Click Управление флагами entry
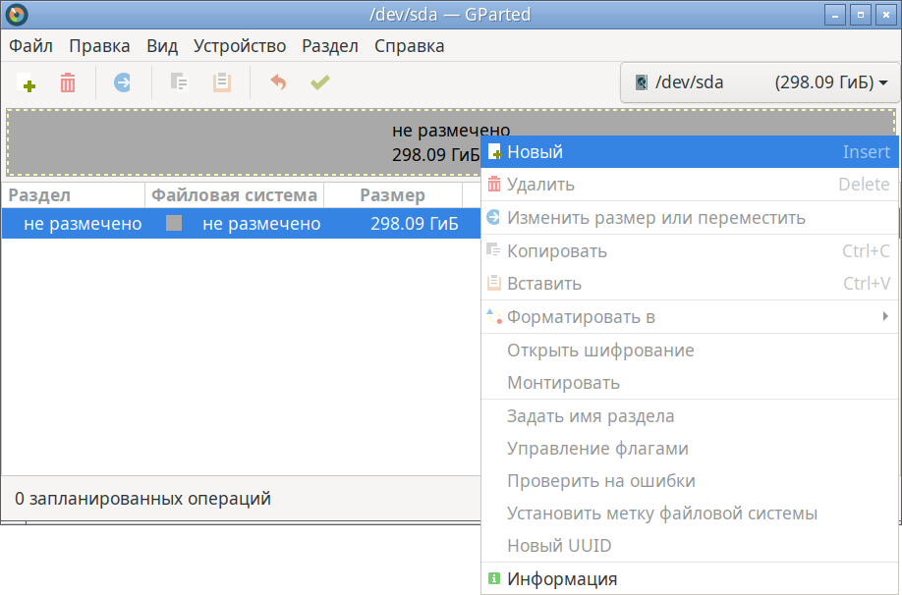Viewport: 902px width, 595px height. (689, 449)
